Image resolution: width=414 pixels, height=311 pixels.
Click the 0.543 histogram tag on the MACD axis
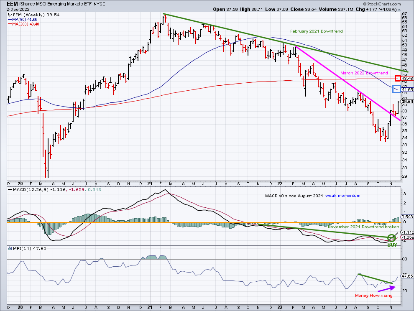[x=407, y=217]
